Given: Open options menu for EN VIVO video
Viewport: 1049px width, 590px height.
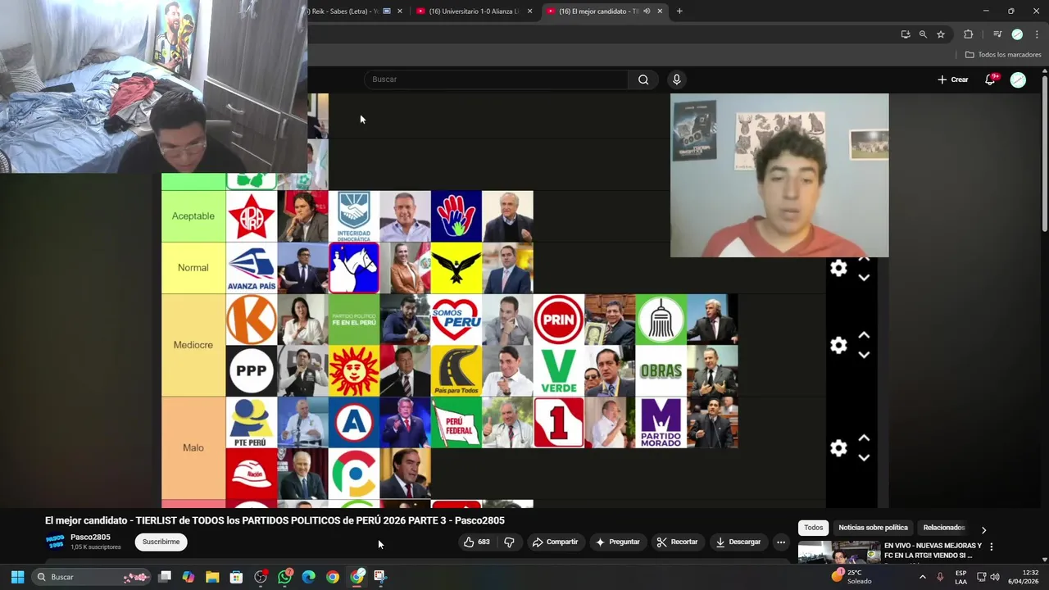Looking at the screenshot, I should tap(991, 547).
